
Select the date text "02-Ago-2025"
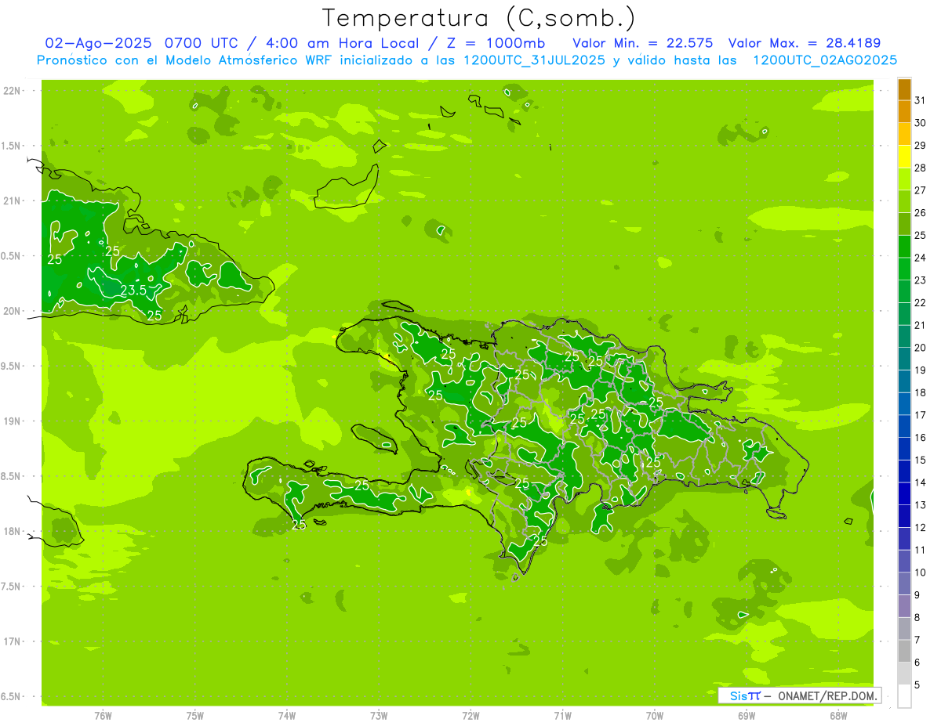coord(99,43)
